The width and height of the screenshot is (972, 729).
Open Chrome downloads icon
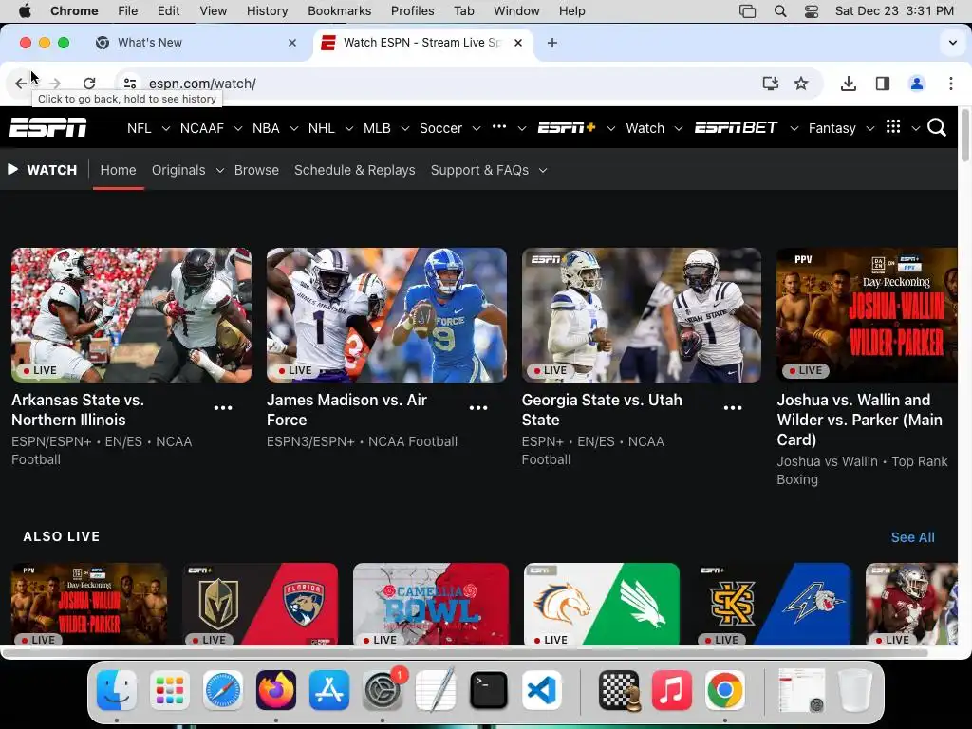coord(848,84)
